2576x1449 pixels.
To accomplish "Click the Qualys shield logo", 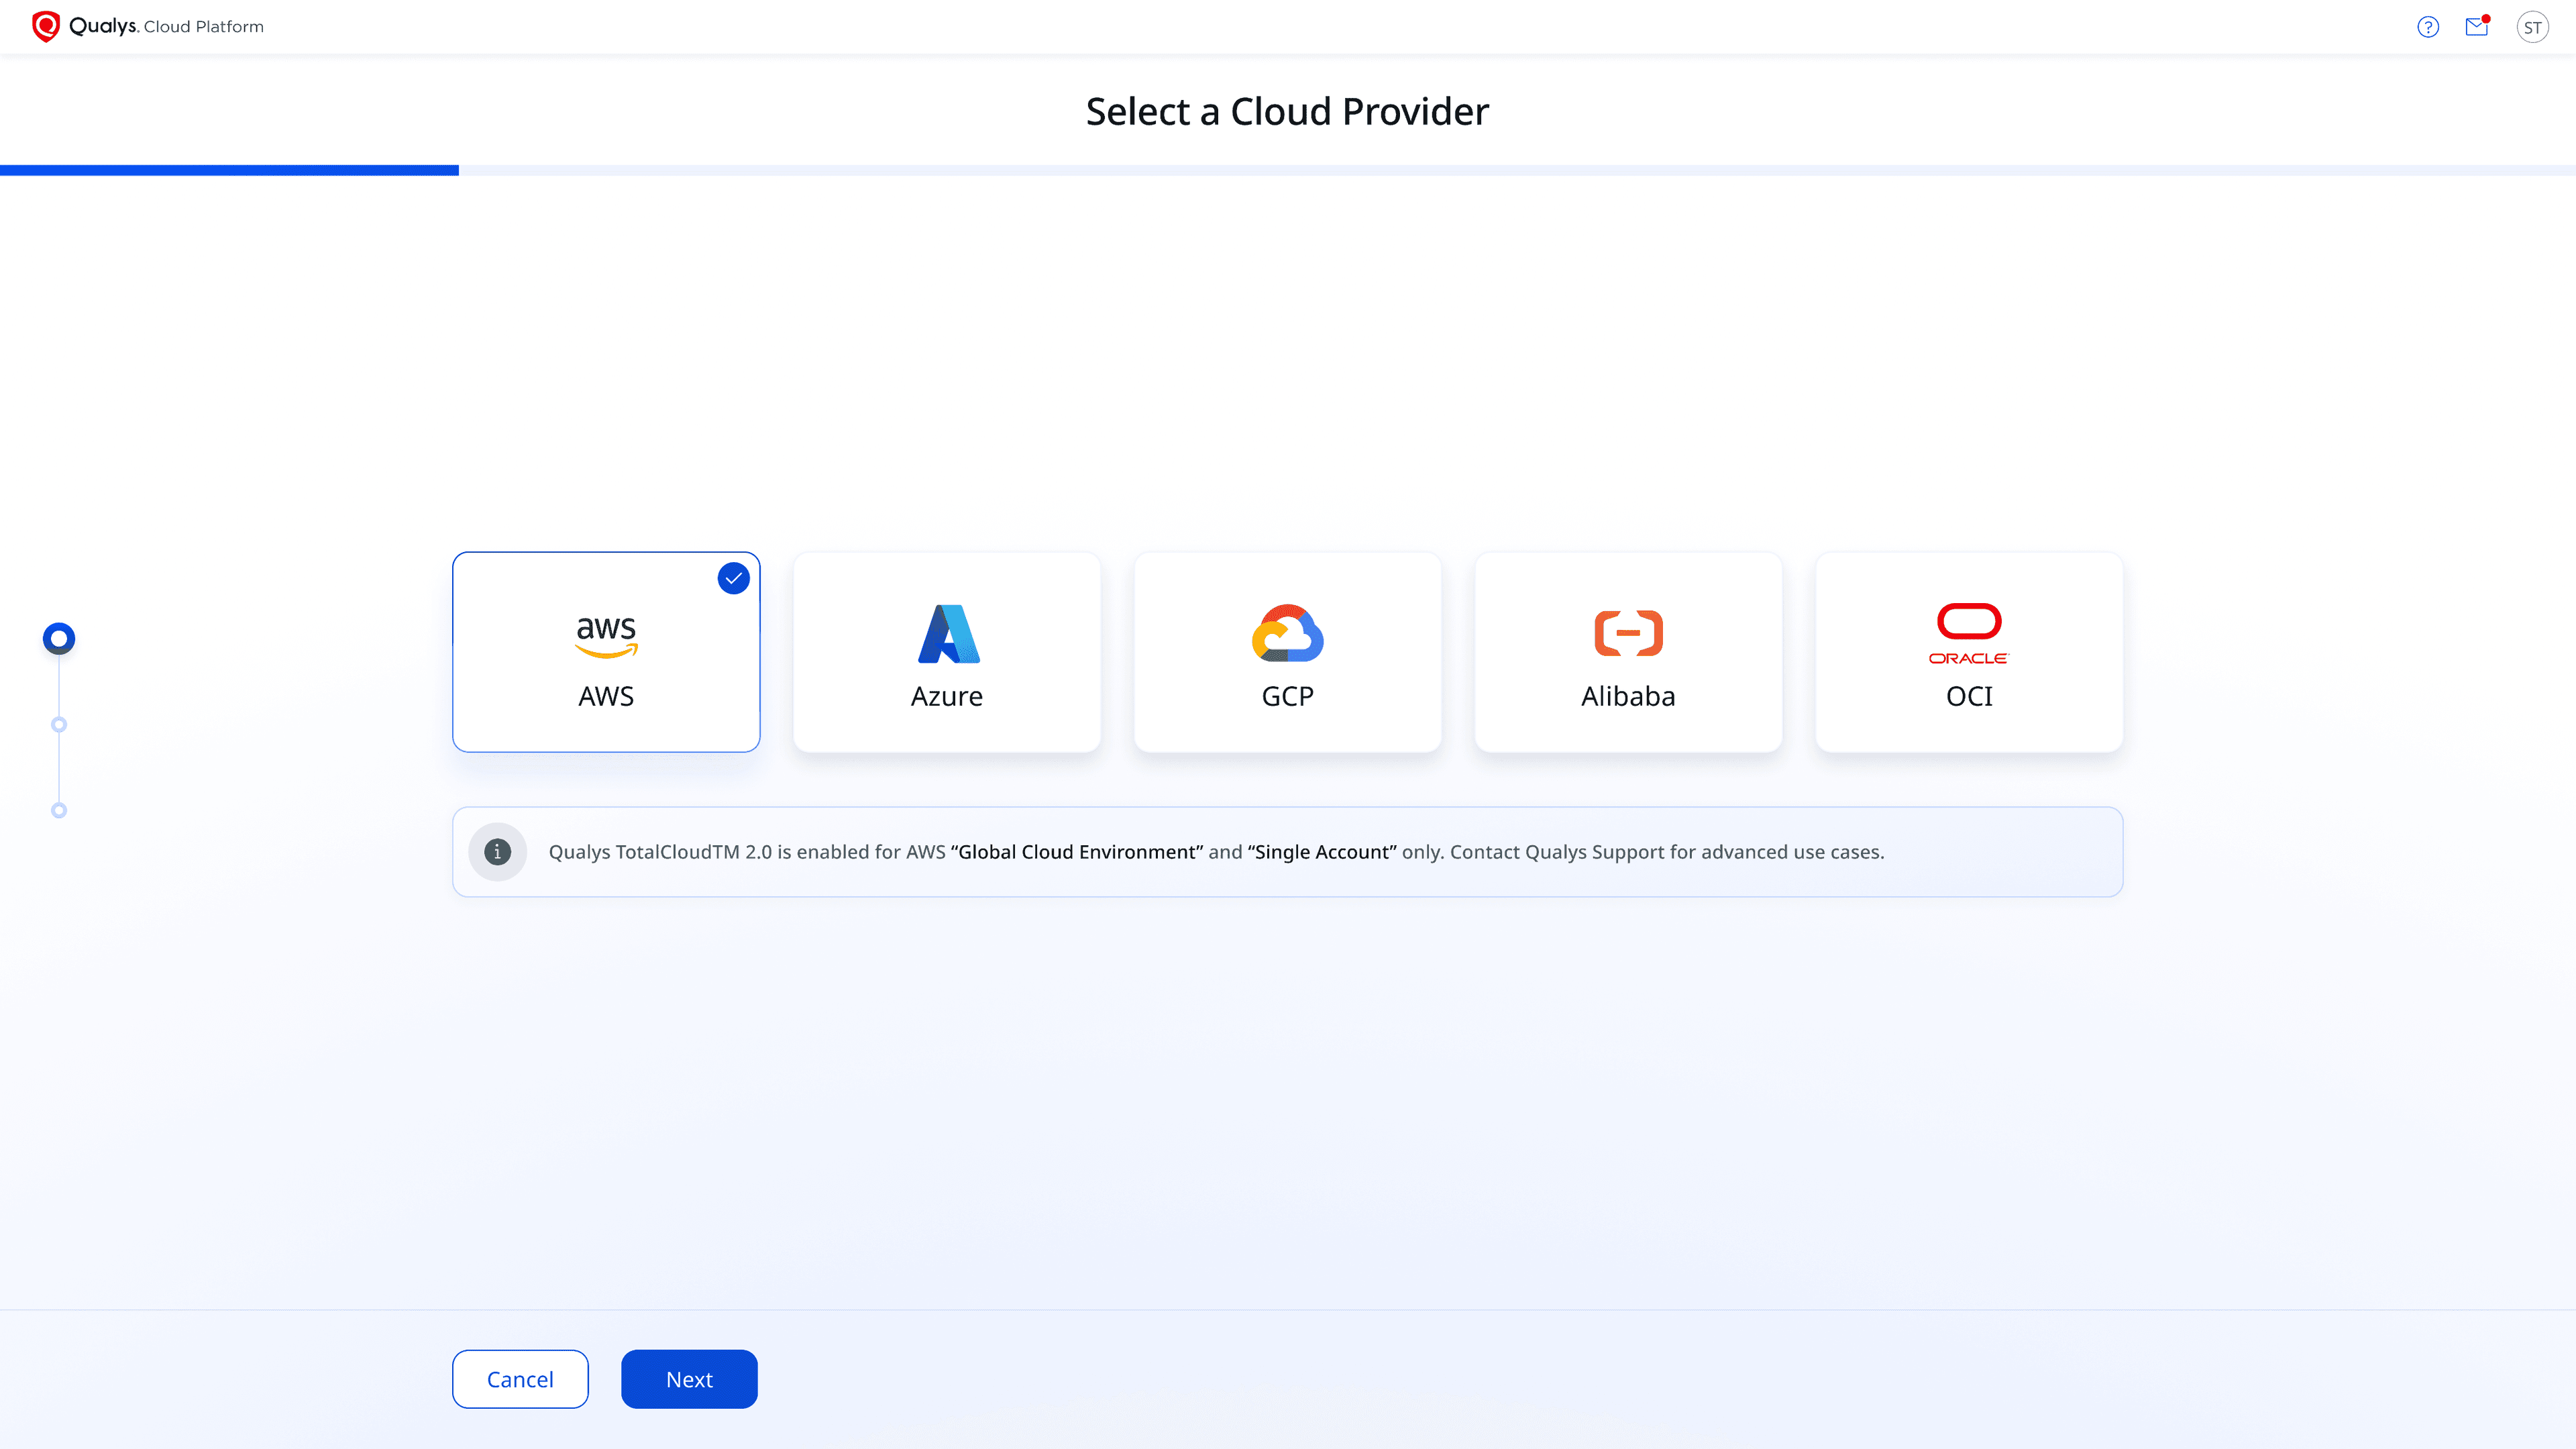I will point(46,27).
